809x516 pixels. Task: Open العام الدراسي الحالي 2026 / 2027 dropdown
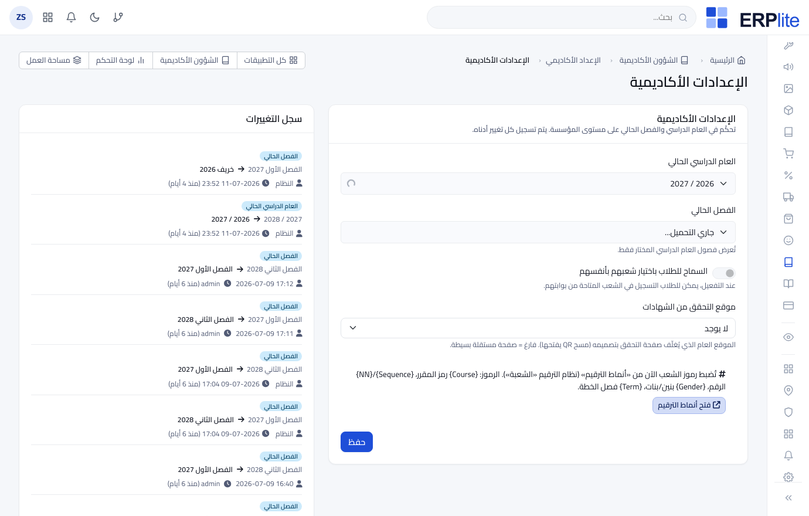point(538,184)
